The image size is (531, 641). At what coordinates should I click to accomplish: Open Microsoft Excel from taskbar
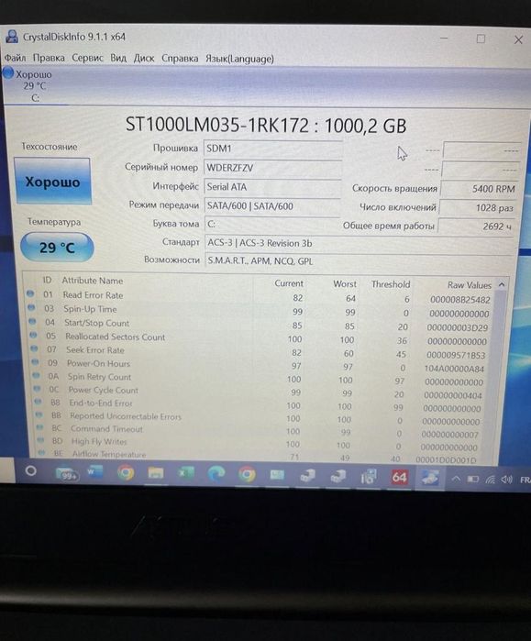[185, 474]
